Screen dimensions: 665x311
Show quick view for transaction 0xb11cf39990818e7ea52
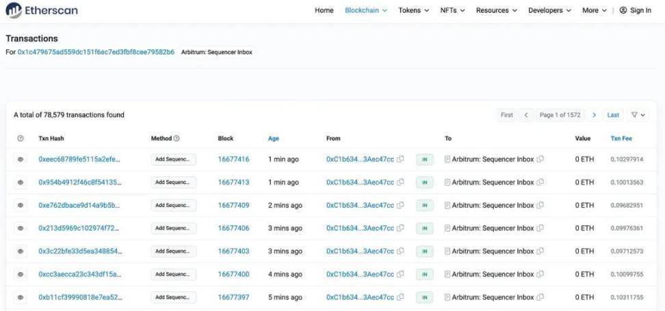click(21, 297)
